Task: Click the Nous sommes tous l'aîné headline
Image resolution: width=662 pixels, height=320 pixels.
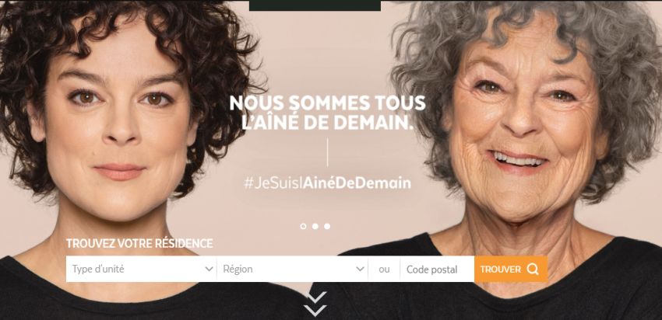Action: (327, 113)
